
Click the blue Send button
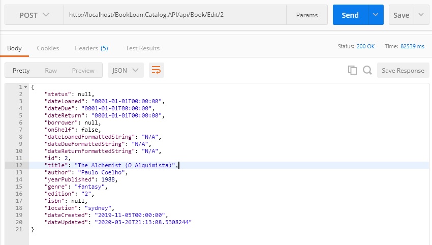[x=350, y=15]
